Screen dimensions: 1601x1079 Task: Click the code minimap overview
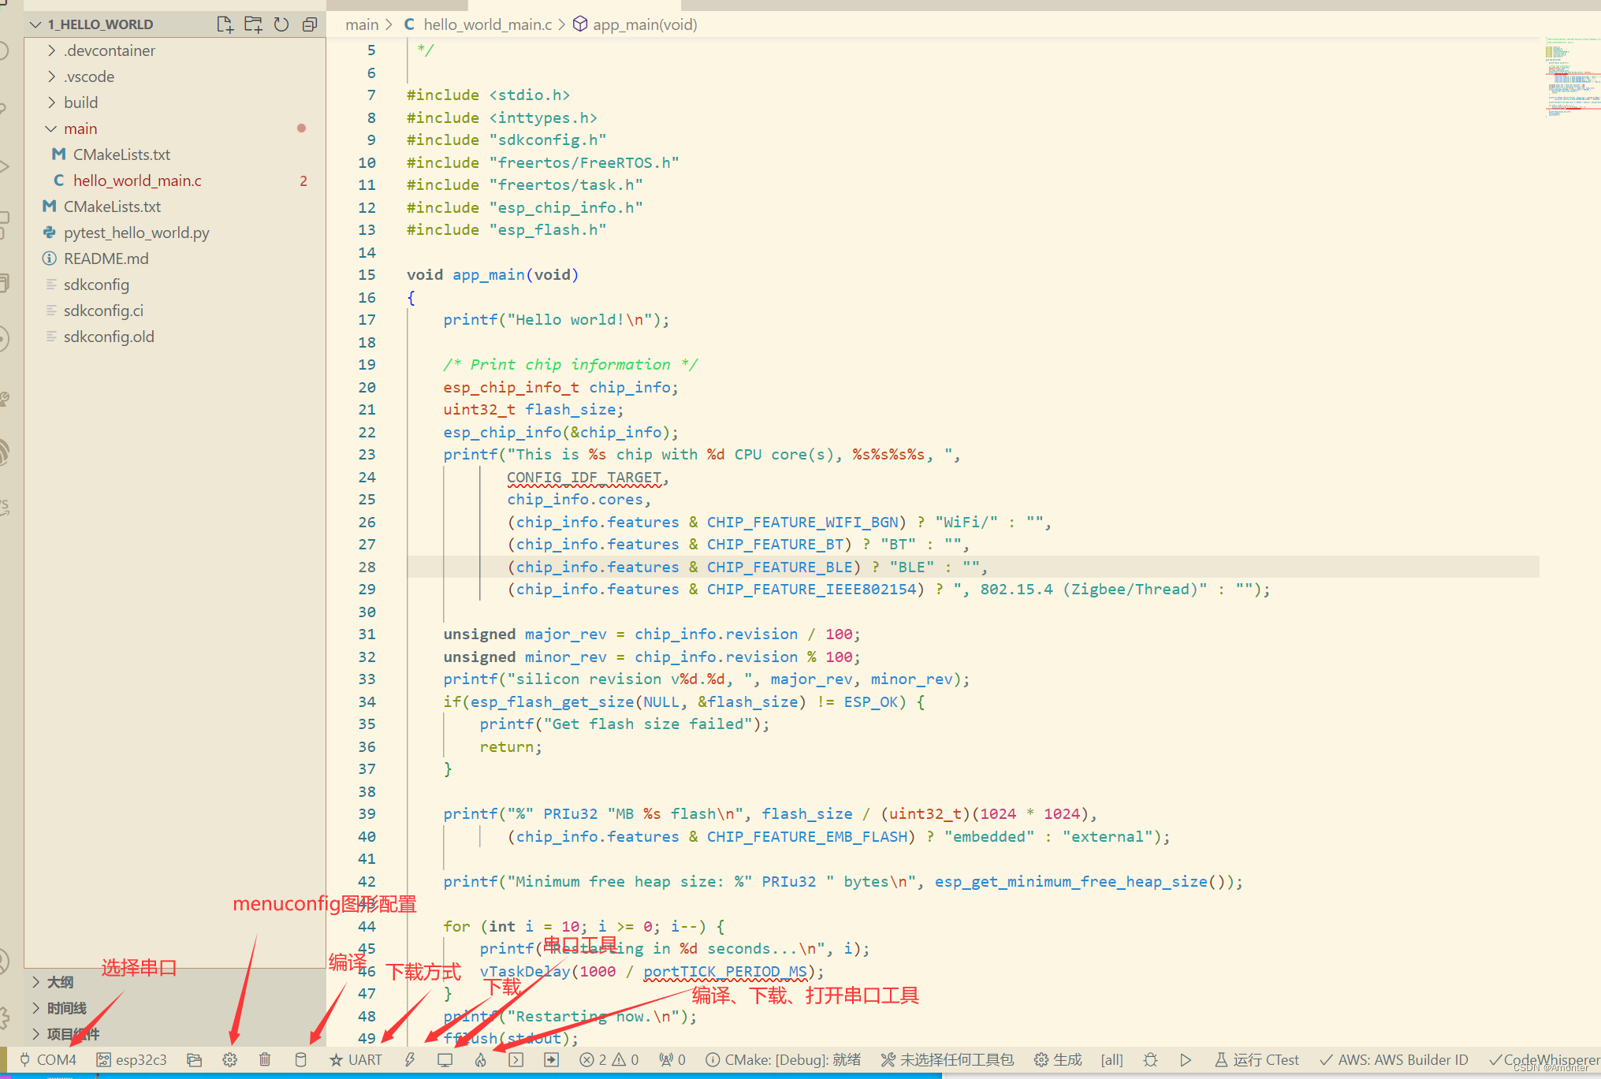click(1571, 77)
